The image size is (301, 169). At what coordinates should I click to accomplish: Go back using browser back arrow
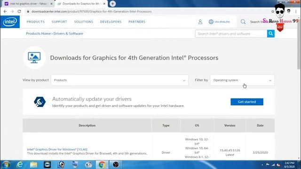pyautogui.click(x=5, y=11)
